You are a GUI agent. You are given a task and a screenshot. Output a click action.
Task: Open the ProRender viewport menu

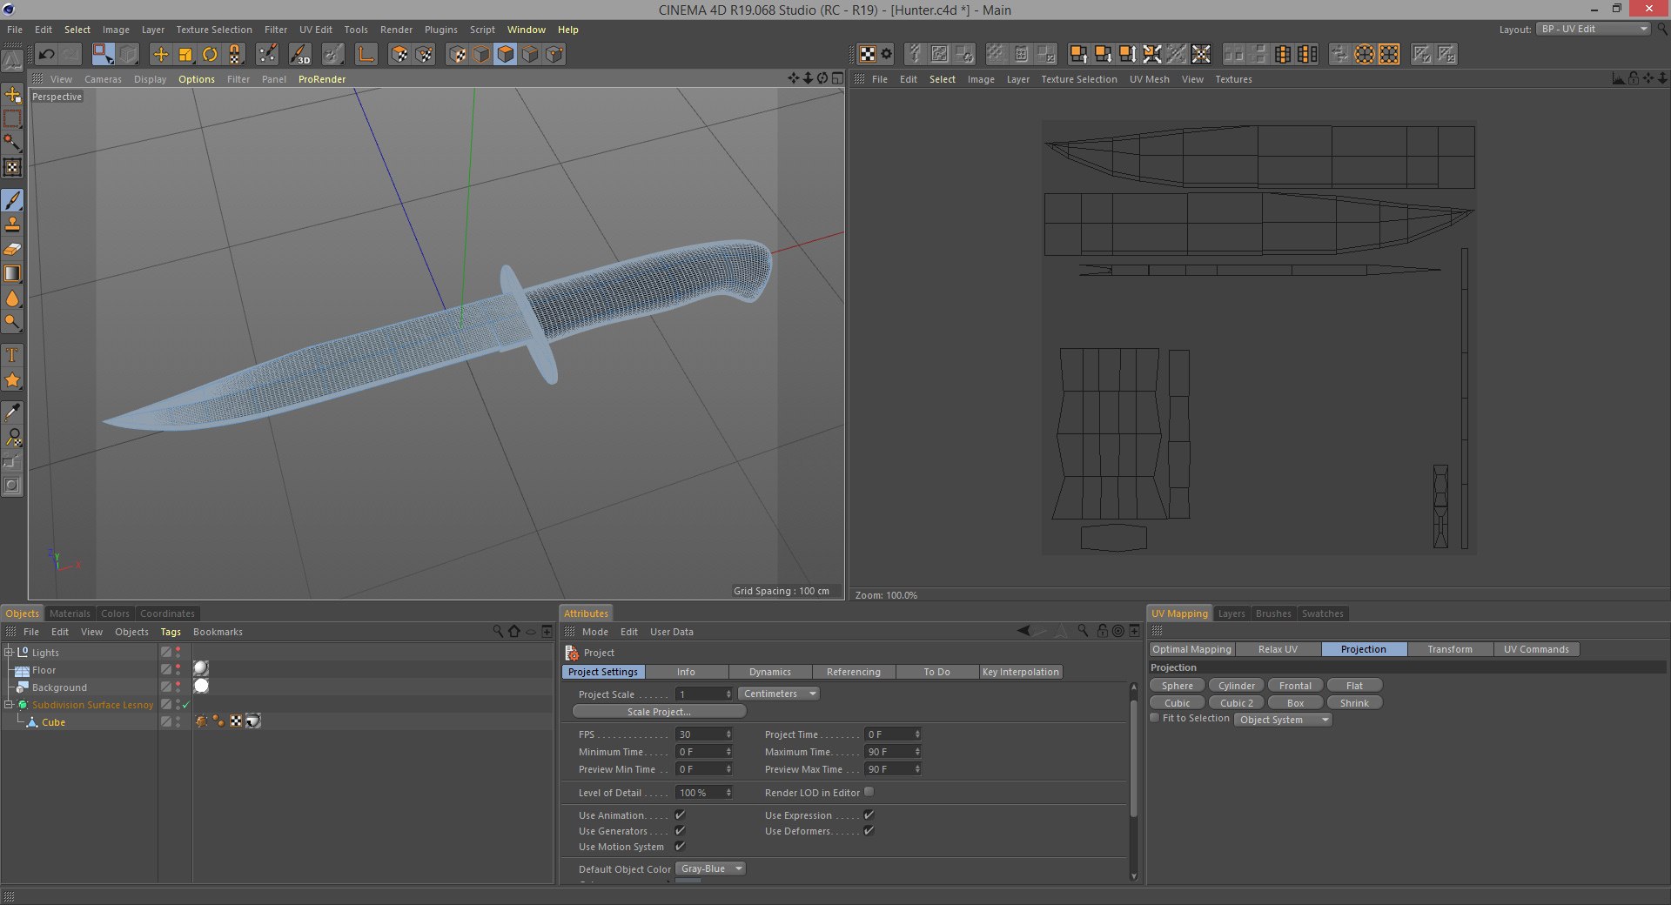tap(322, 79)
